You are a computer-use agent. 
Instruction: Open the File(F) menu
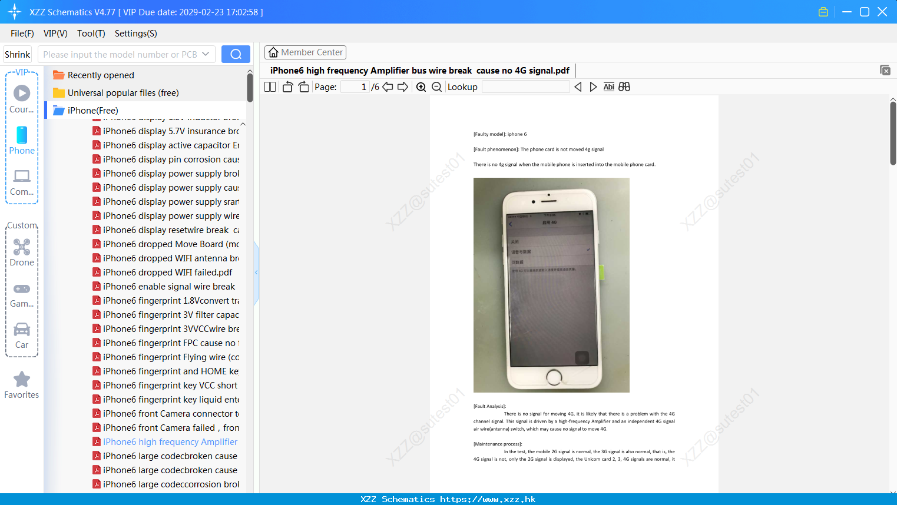[x=22, y=34]
